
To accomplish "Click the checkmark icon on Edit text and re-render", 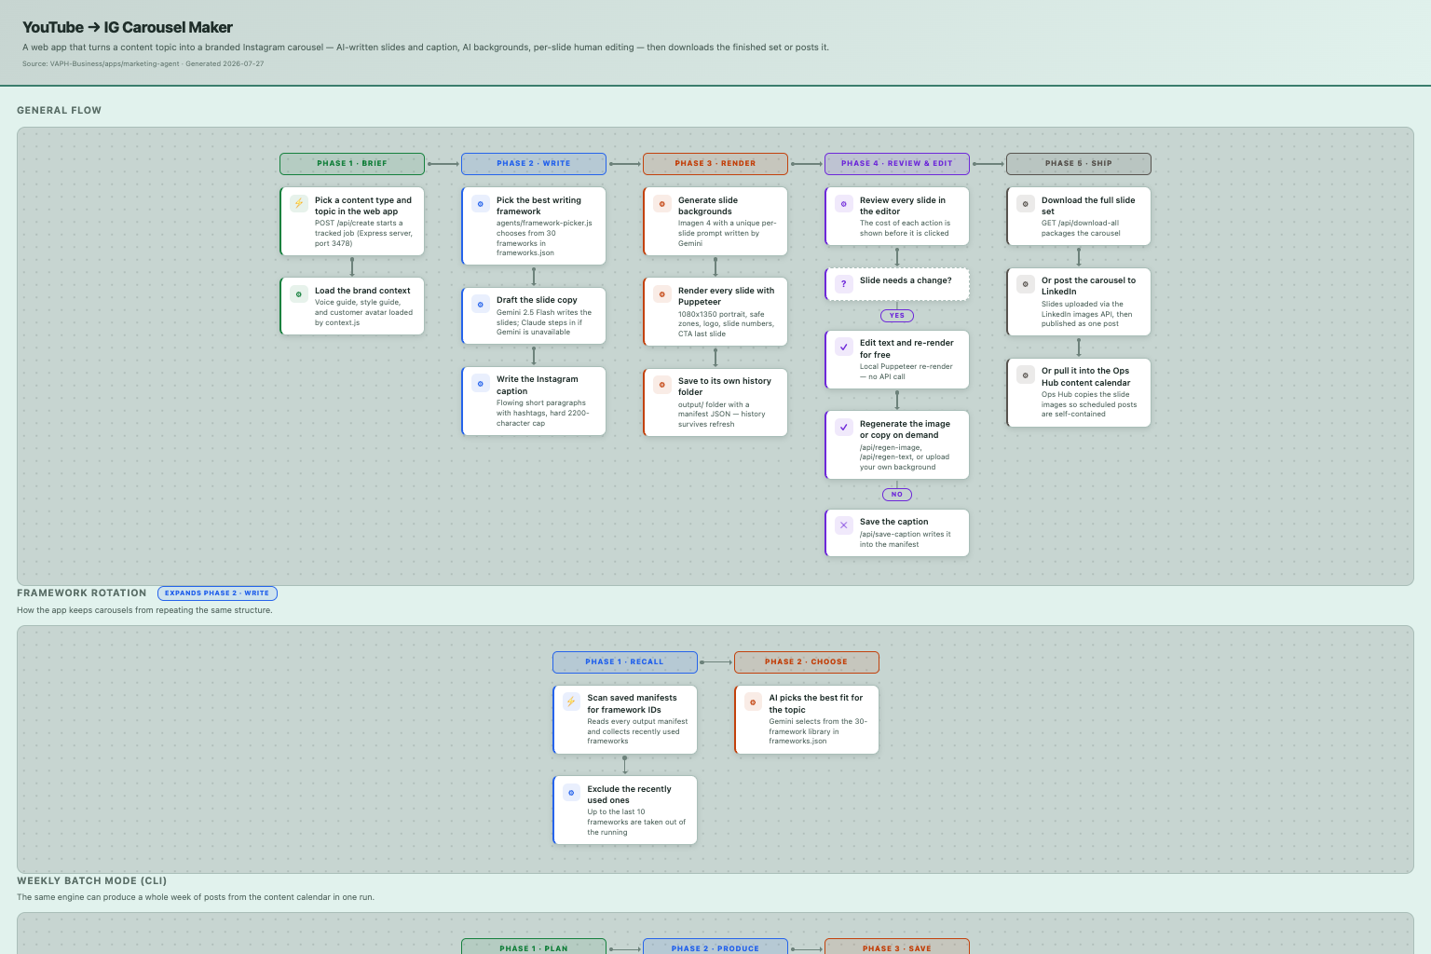I will 844,347.
